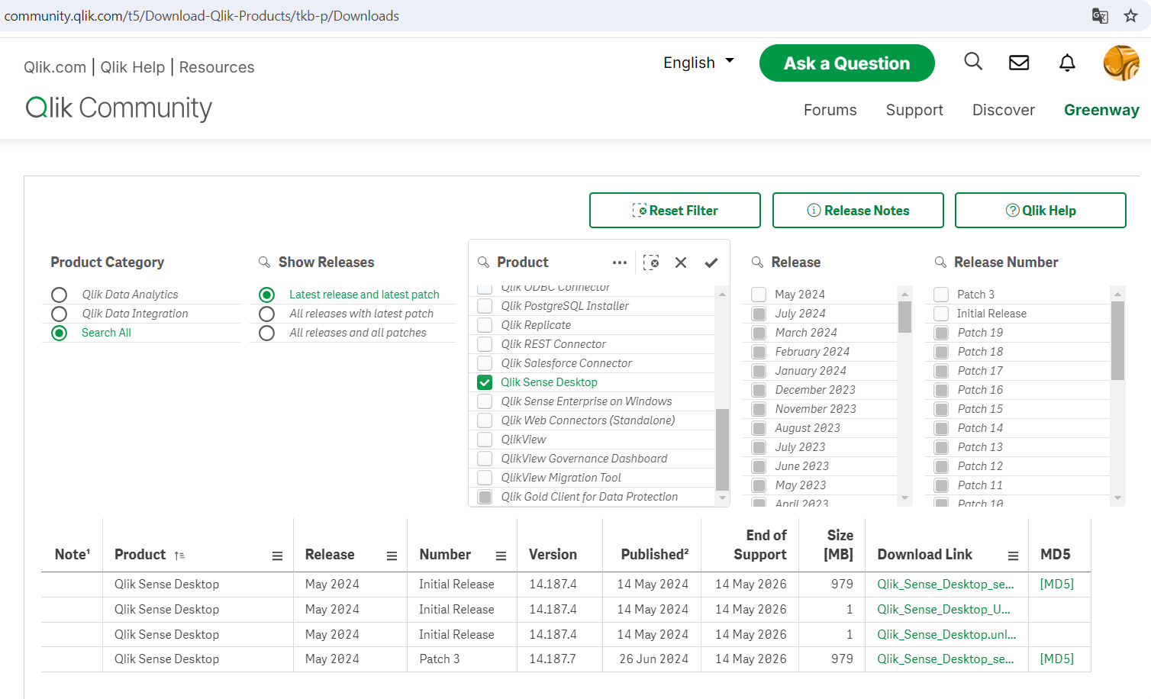Screen dimensions: 1151x699
Task: Click the Greenway profile avatar
Action: [x=1121, y=63]
